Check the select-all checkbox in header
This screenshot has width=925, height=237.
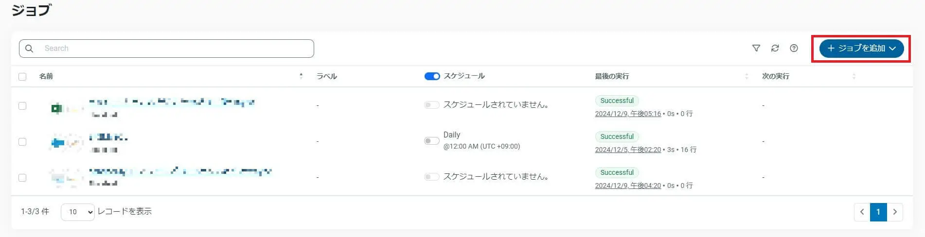pyautogui.click(x=22, y=76)
